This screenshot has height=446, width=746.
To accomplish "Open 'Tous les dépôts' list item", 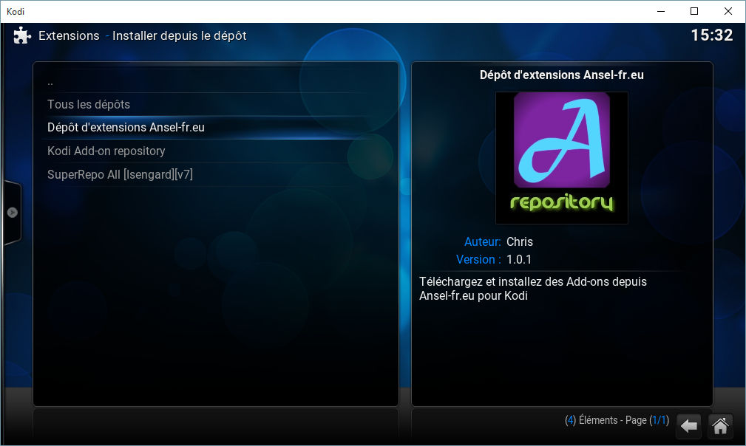I will [x=216, y=105].
